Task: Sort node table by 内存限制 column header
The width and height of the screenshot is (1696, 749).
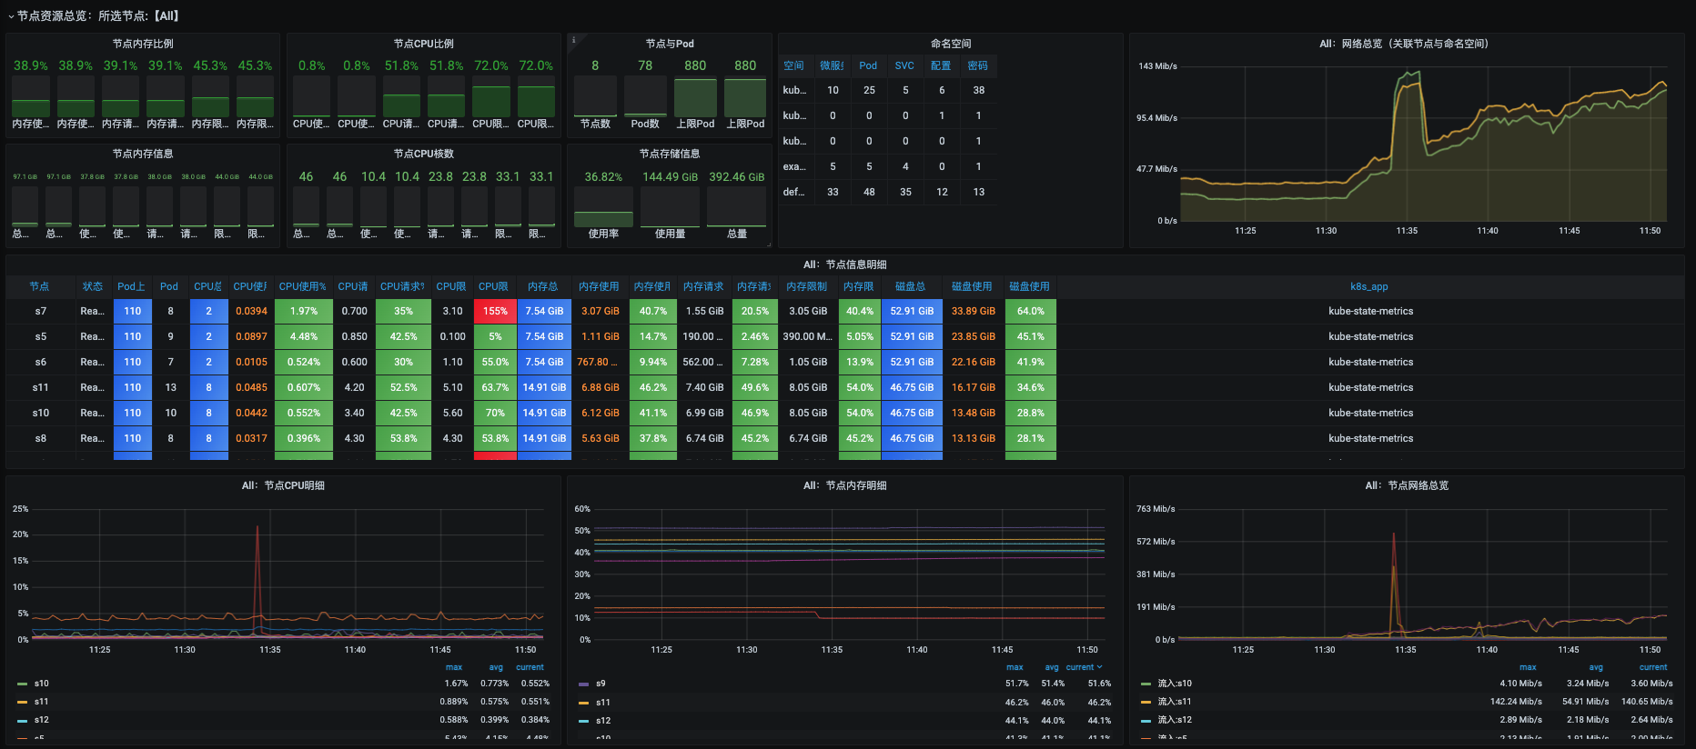Action: coord(807,286)
